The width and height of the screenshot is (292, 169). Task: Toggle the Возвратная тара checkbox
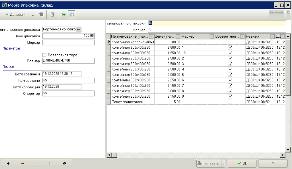pos(44,55)
